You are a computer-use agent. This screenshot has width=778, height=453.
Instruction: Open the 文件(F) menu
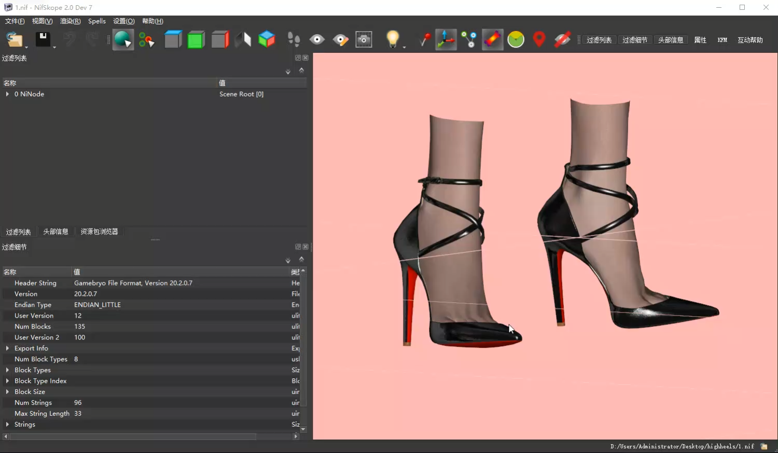pos(15,21)
